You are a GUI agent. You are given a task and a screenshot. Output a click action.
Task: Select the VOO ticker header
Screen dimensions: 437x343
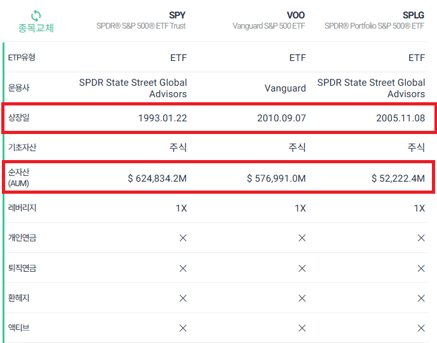pos(296,15)
